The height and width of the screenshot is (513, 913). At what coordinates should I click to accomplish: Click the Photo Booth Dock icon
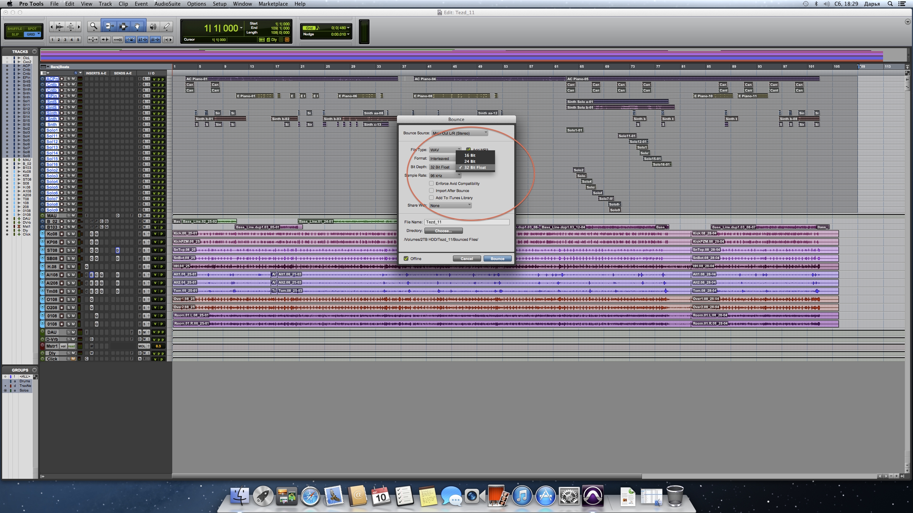click(x=498, y=496)
